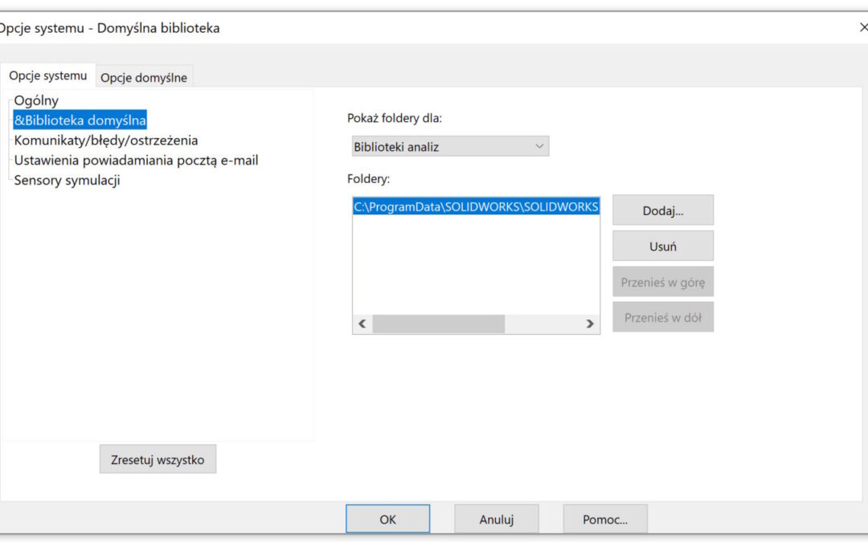Open the Opcje domyślne tab

[x=144, y=78]
